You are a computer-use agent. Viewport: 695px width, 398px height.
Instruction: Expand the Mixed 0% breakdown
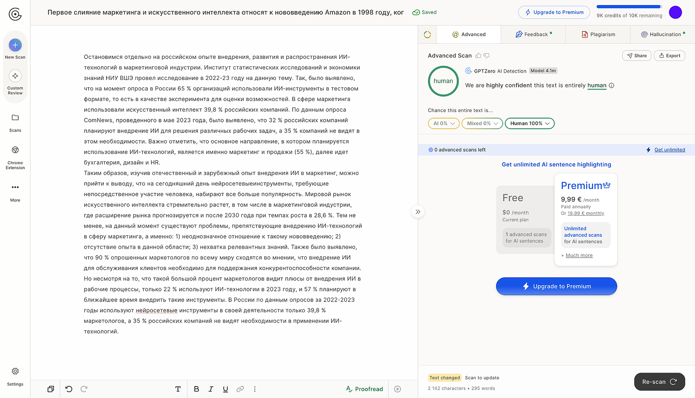482,123
